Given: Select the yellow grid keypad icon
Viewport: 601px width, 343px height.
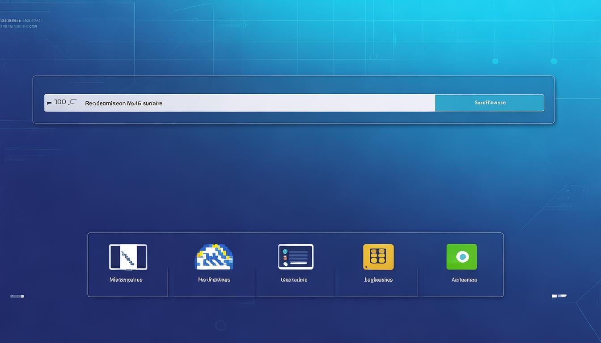Looking at the screenshot, I should [378, 257].
